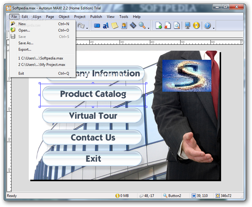Viewport: 252px width, 207px height.
Task: Choose Open... from the File menu
Action: coord(43,30)
